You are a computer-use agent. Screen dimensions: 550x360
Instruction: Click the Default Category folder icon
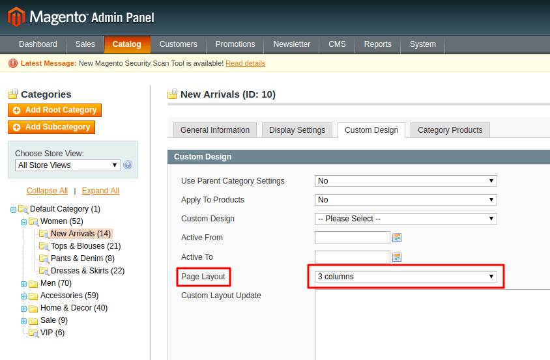pos(23,209)
